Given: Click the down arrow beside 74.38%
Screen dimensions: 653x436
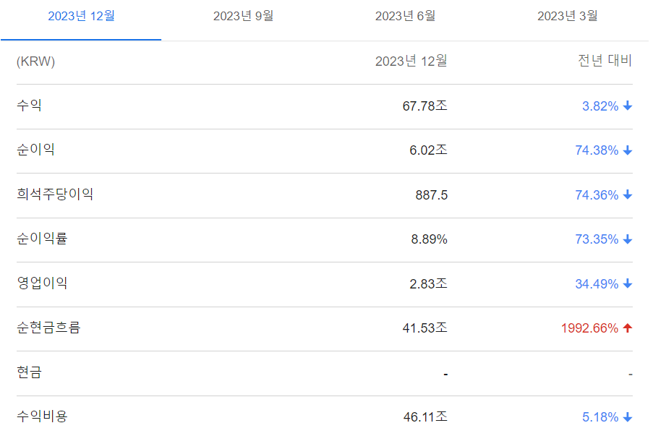Looking at the screenshot, I should click(x=628, y=150).
